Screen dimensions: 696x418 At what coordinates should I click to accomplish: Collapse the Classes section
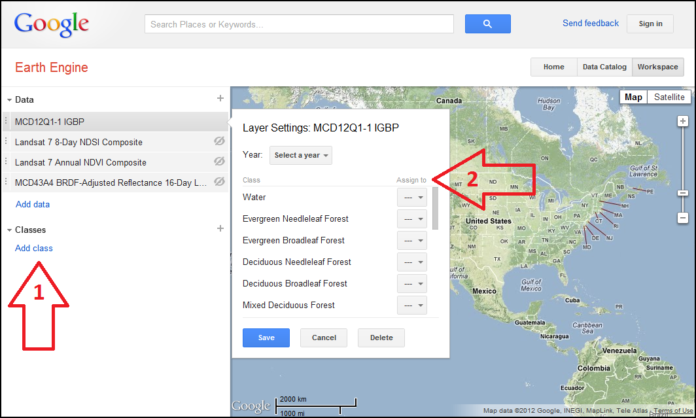click(9, 230)
